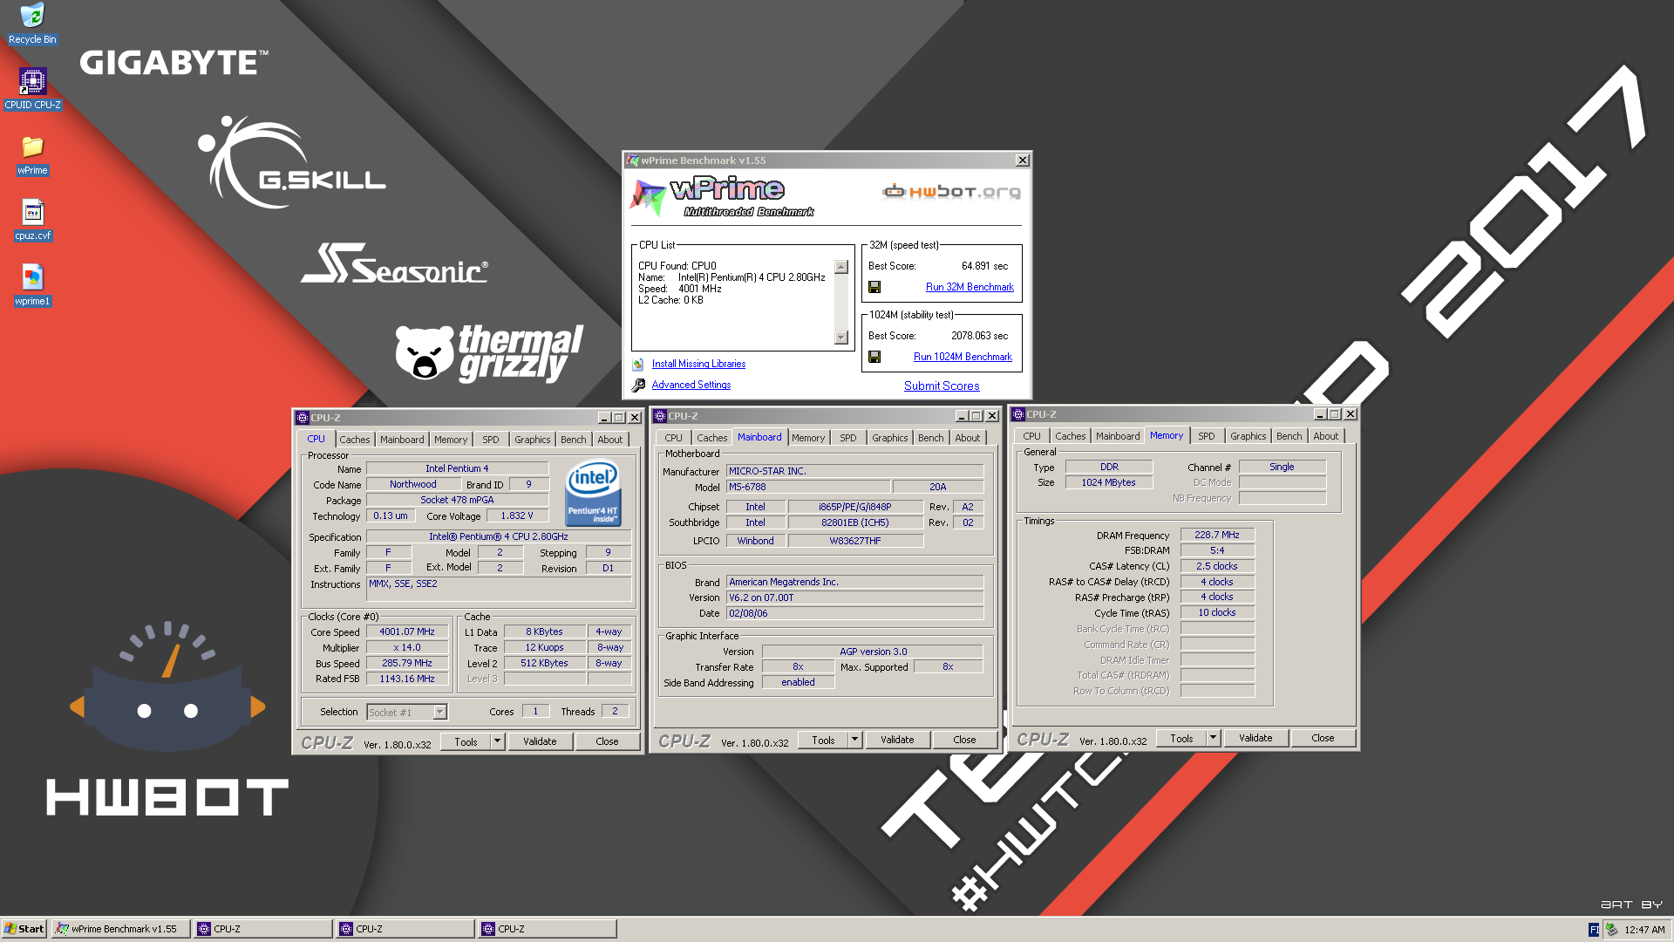Expand the Socket #1 selection dropdown

[x=440, y=713]
